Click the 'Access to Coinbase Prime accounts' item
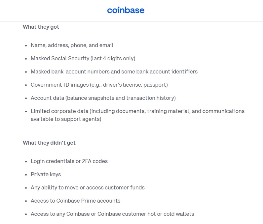263x224 pixels. (x=75, y=201)
